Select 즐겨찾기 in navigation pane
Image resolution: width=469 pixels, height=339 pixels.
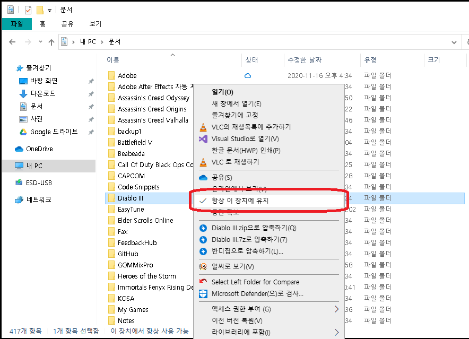pos(39,68)
